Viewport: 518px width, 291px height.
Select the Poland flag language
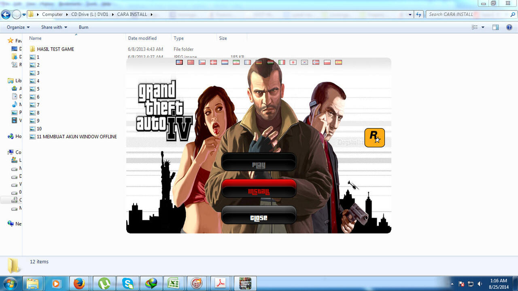[x=327, y=62]
